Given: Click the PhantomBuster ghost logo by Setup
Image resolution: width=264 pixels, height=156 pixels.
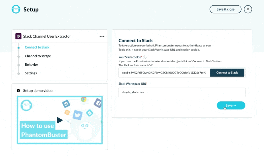Looking at the screenshot, I should click(x=16, y=9).
